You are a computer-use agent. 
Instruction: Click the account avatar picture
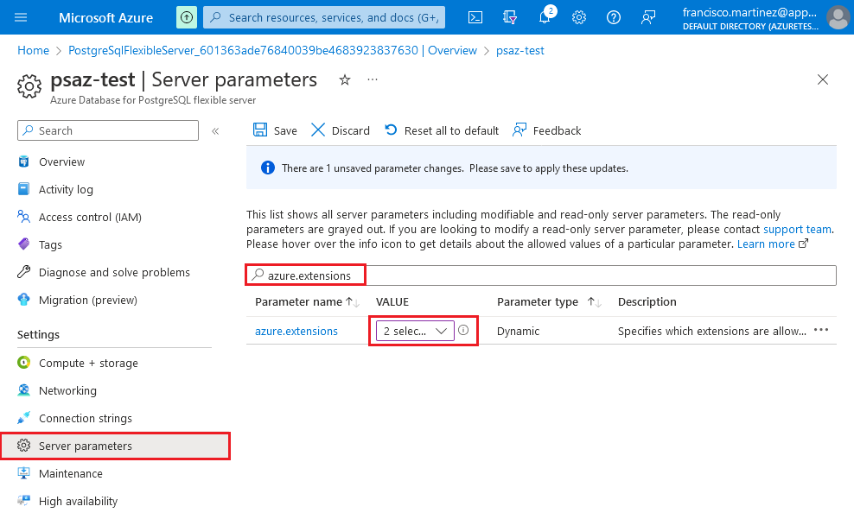(x=838, y=17)
